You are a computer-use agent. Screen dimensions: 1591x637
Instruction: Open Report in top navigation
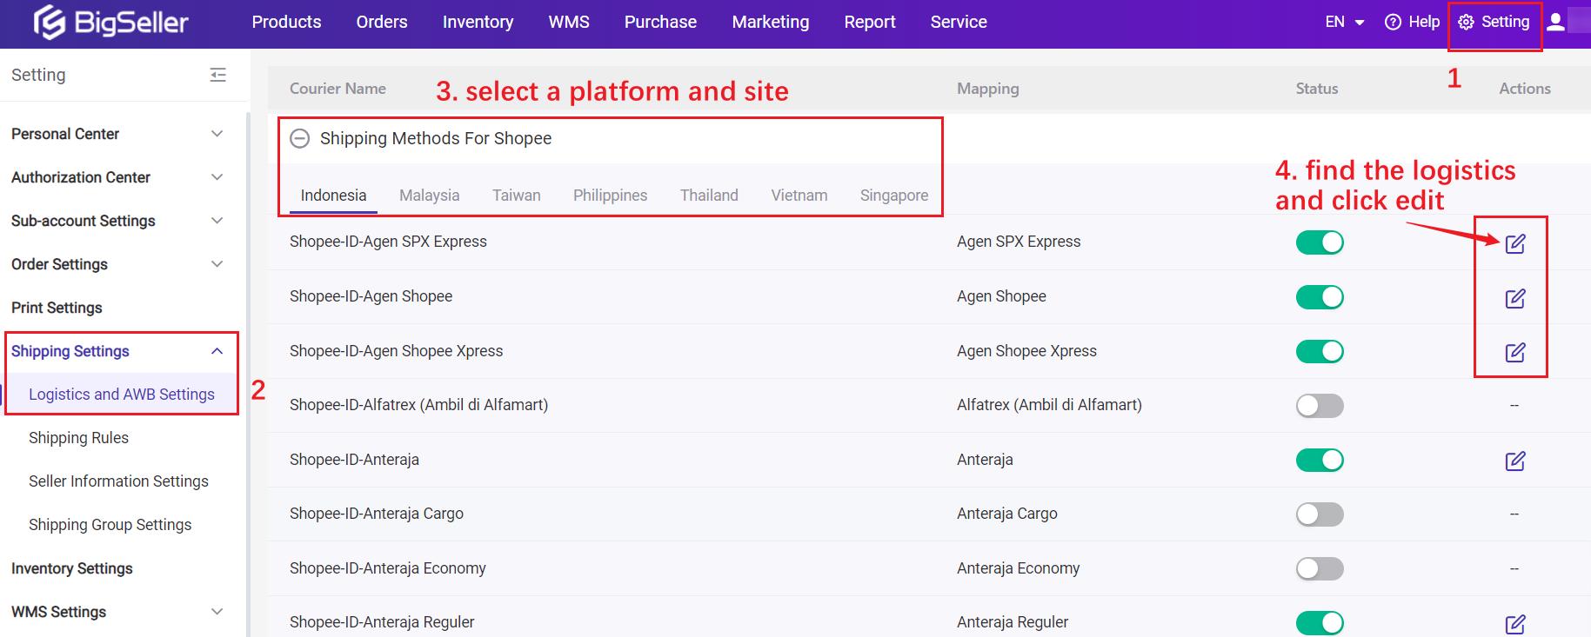coord(870,22)
